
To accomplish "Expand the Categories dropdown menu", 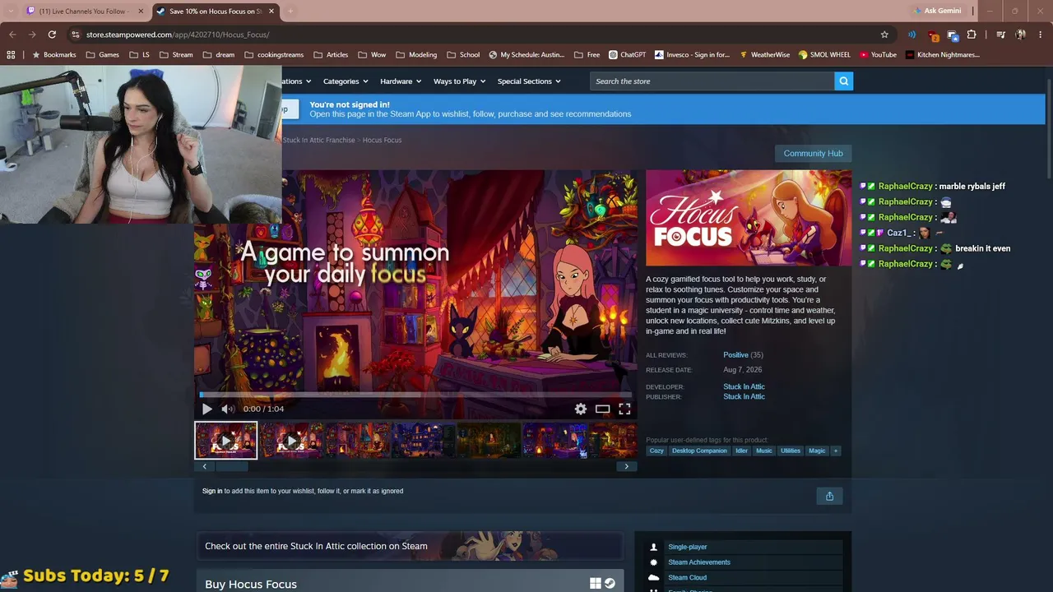I will 346,81.
